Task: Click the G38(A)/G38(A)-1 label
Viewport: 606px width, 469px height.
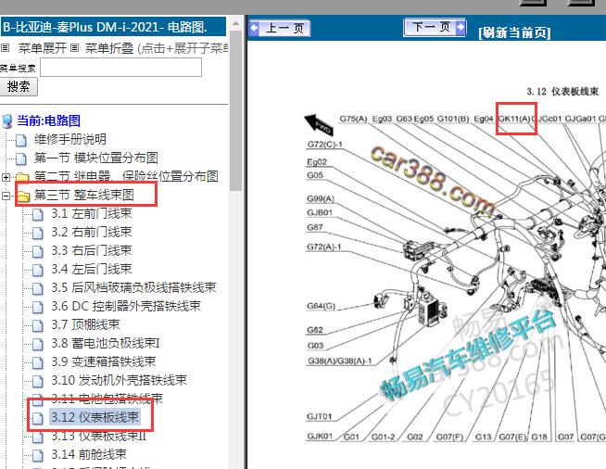Action: (340, 361)
